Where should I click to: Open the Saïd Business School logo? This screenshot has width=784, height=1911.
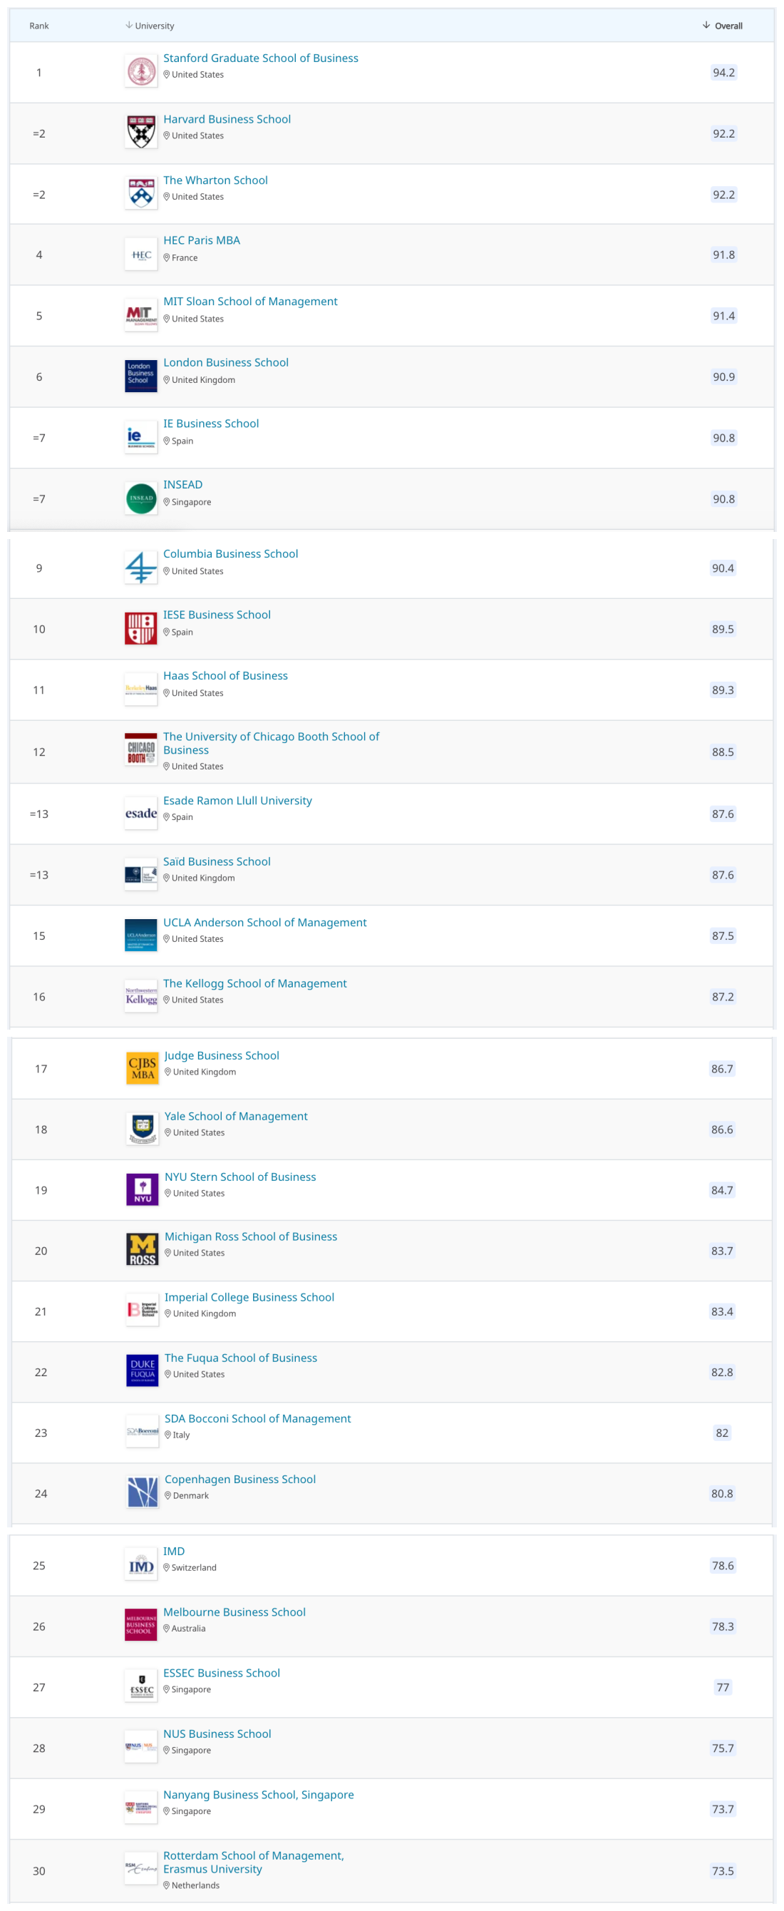pyautogui.click(x=141, y=874)
